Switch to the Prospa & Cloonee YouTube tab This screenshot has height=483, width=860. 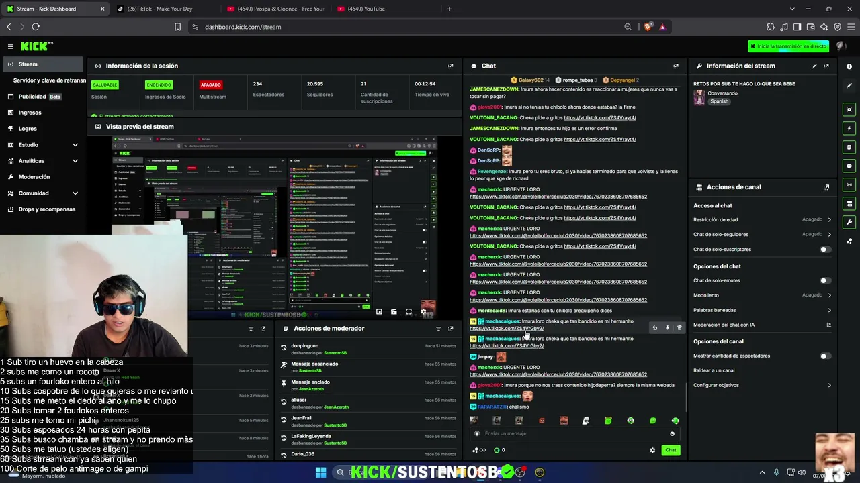[275, 9]
